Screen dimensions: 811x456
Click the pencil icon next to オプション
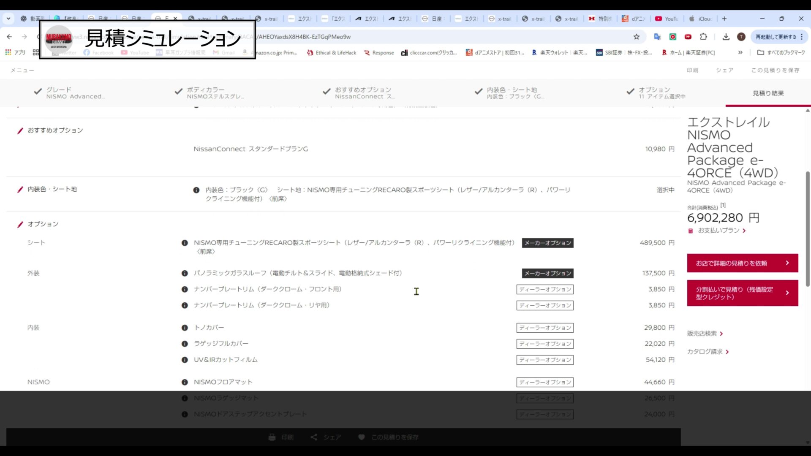coord(20,225)
